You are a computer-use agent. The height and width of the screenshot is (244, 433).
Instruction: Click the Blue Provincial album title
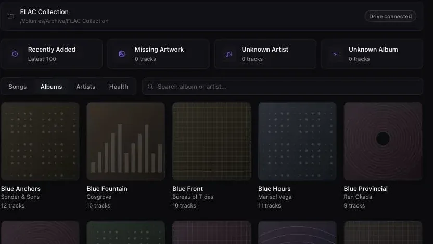pyautogui.click(x=366, y=189)
